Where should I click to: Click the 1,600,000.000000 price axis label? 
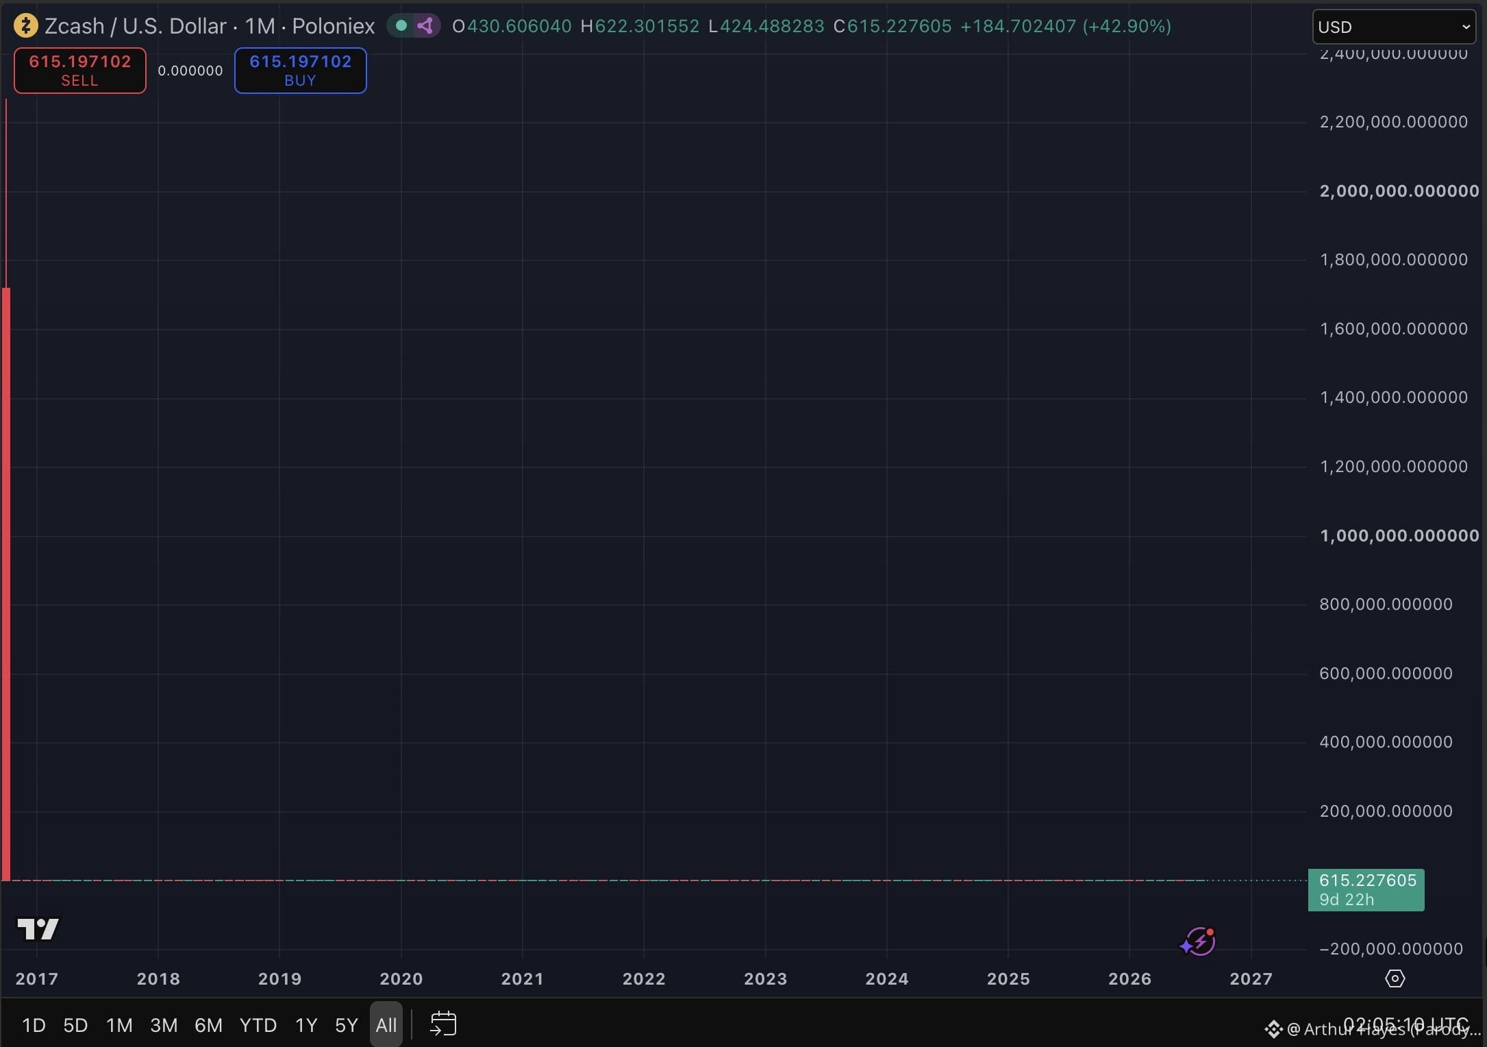click(x=1394, y=329)
